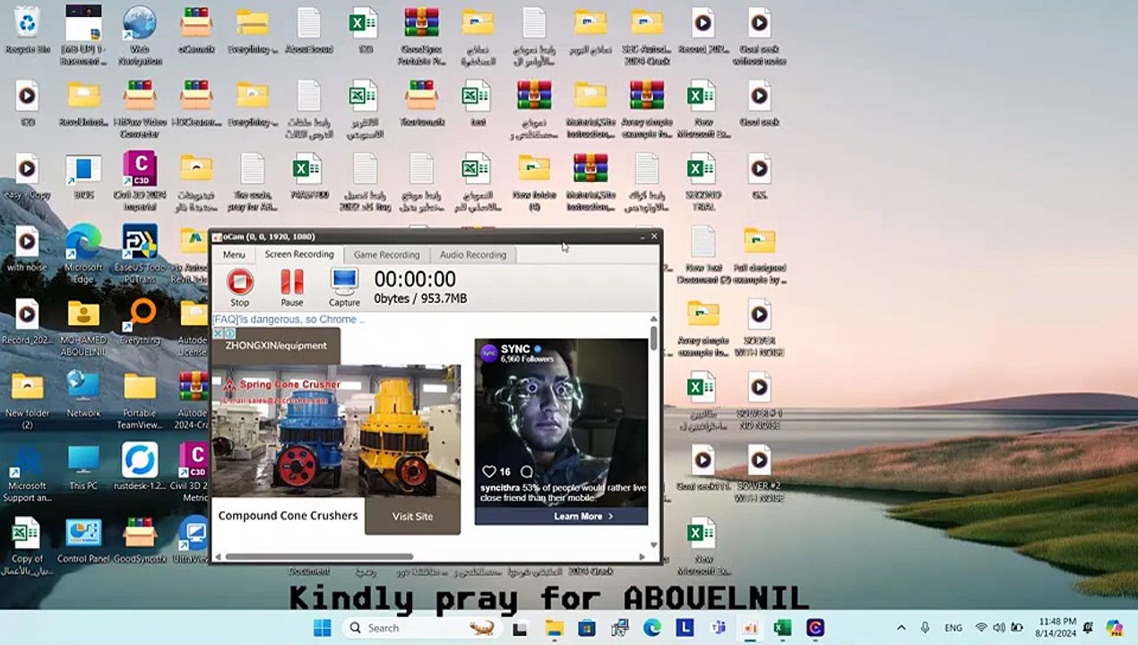1138x645 pixels.
Task: Close the ad with X icon
Action: point(218,333)
